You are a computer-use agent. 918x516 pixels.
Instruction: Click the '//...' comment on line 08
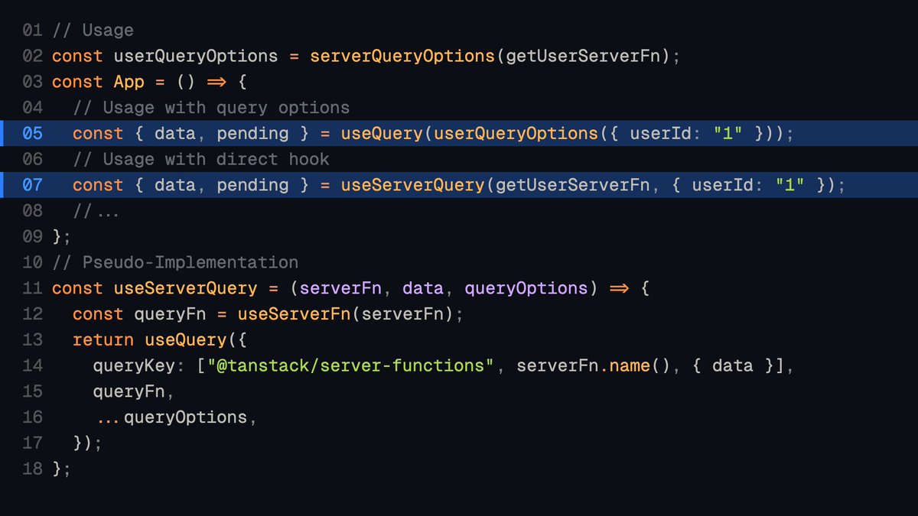[x=96, y=211]
